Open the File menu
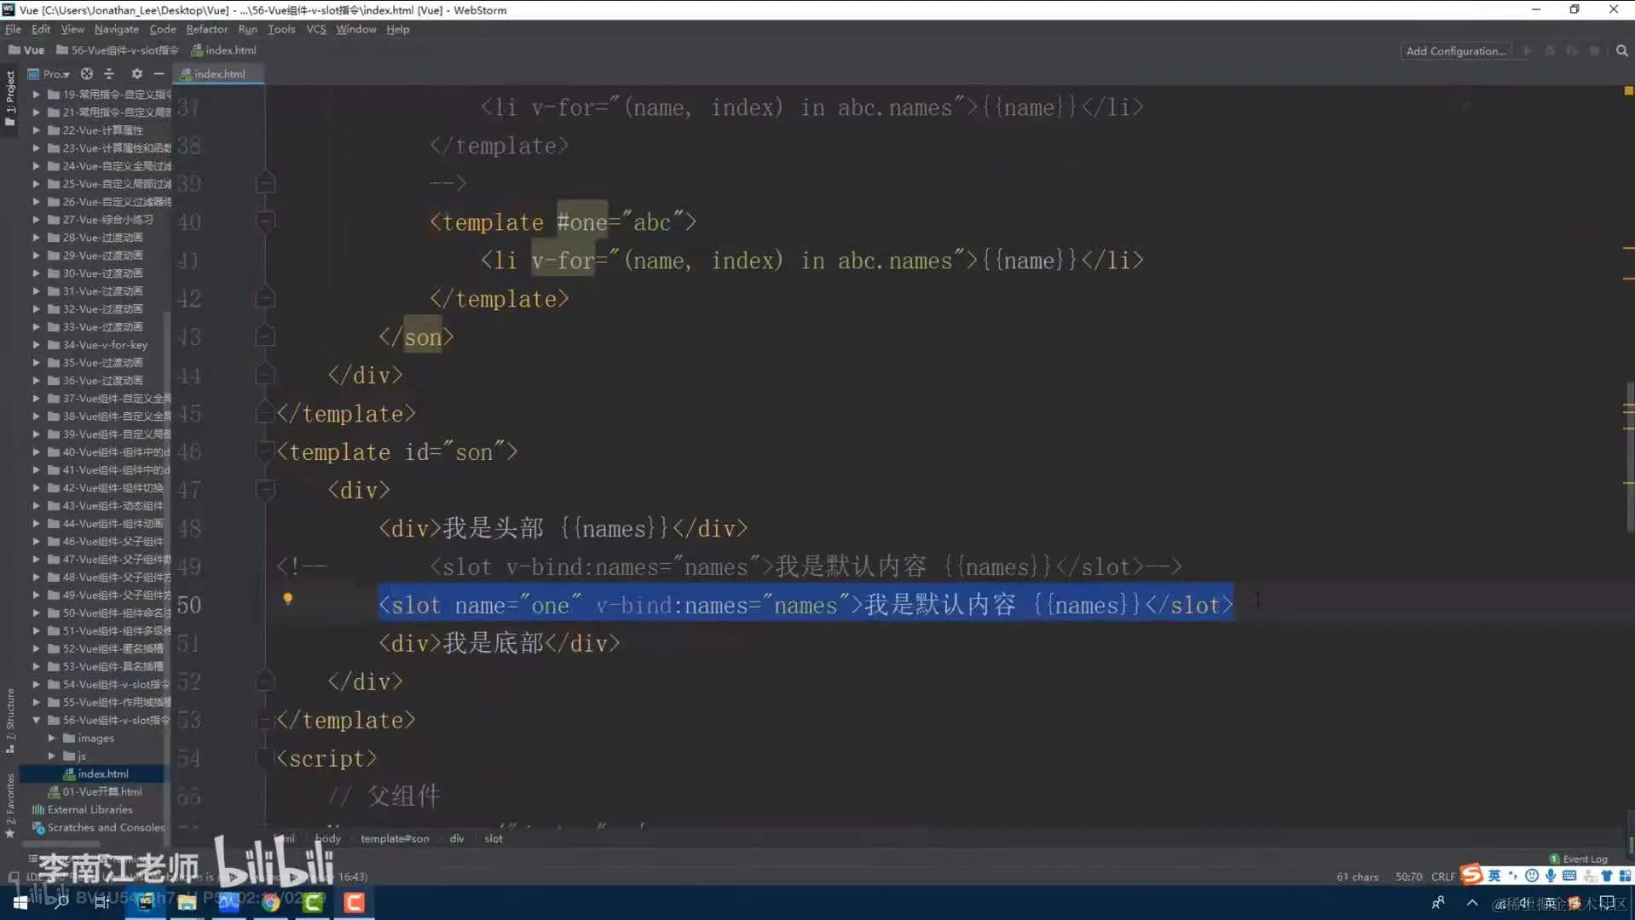The image size is (1635, 920). click(13, 29)
